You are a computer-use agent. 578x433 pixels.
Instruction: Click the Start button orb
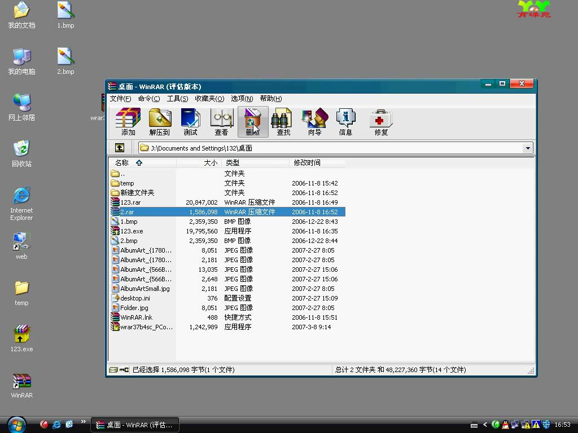[x=16, y=425]
